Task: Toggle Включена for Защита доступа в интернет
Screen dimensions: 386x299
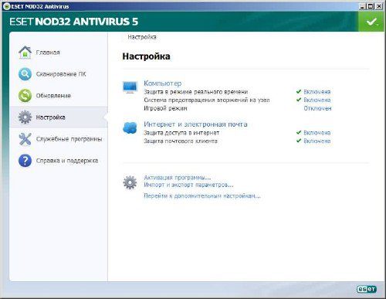Action: [317, 133]
